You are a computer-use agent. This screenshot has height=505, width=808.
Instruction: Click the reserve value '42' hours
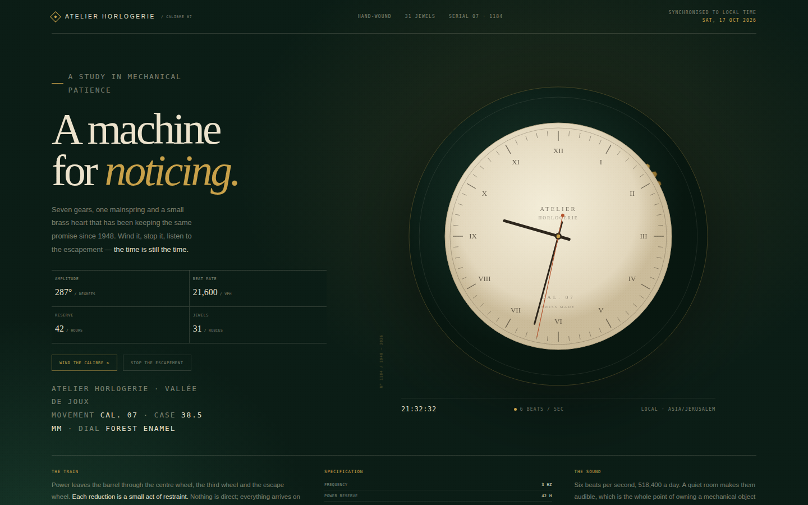point(59,329)
